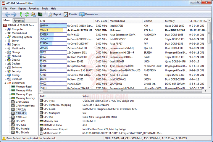
Task: Open benchmark Parameters
Action: point(88,14)
